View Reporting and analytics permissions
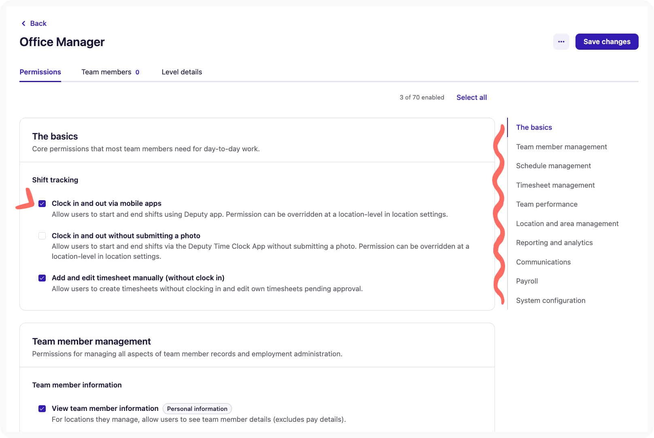This screenshot has width=654, height=438. tap(554, 242)
